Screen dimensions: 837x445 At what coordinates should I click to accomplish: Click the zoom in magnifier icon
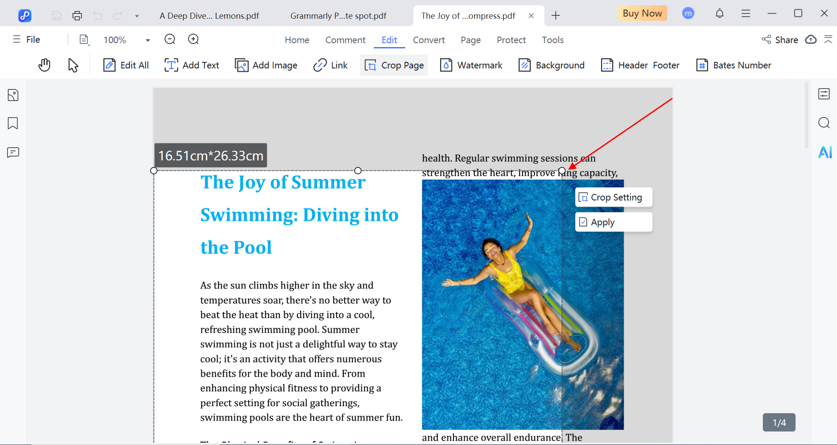193,40
